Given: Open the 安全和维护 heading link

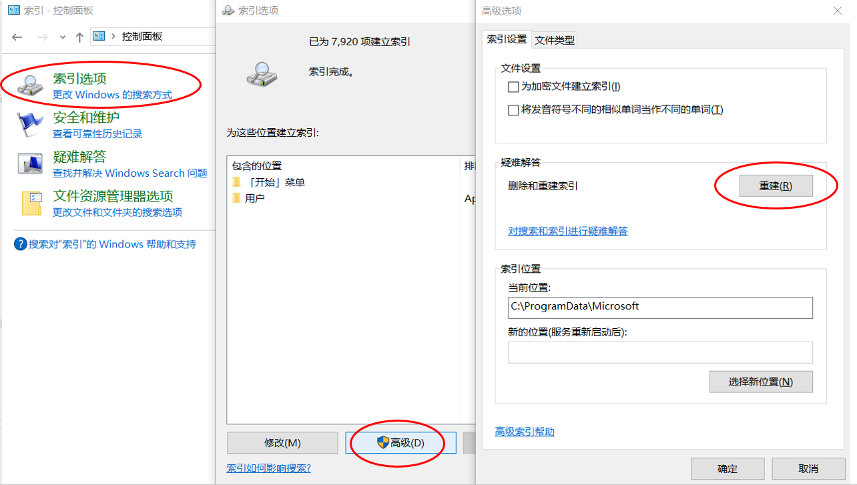Looking at the screenshot, I should pos(86,117).
